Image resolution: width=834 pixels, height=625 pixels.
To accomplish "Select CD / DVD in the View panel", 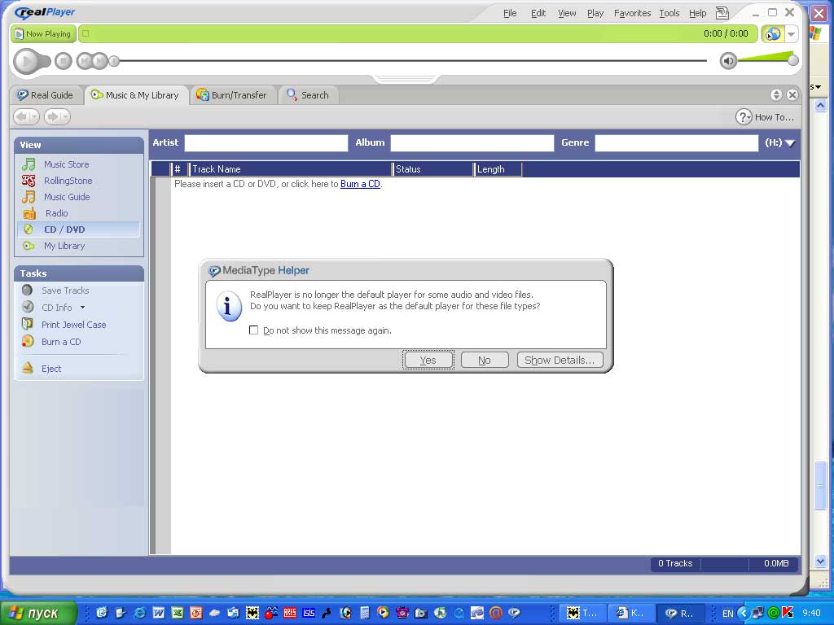I will click(79, 229).
